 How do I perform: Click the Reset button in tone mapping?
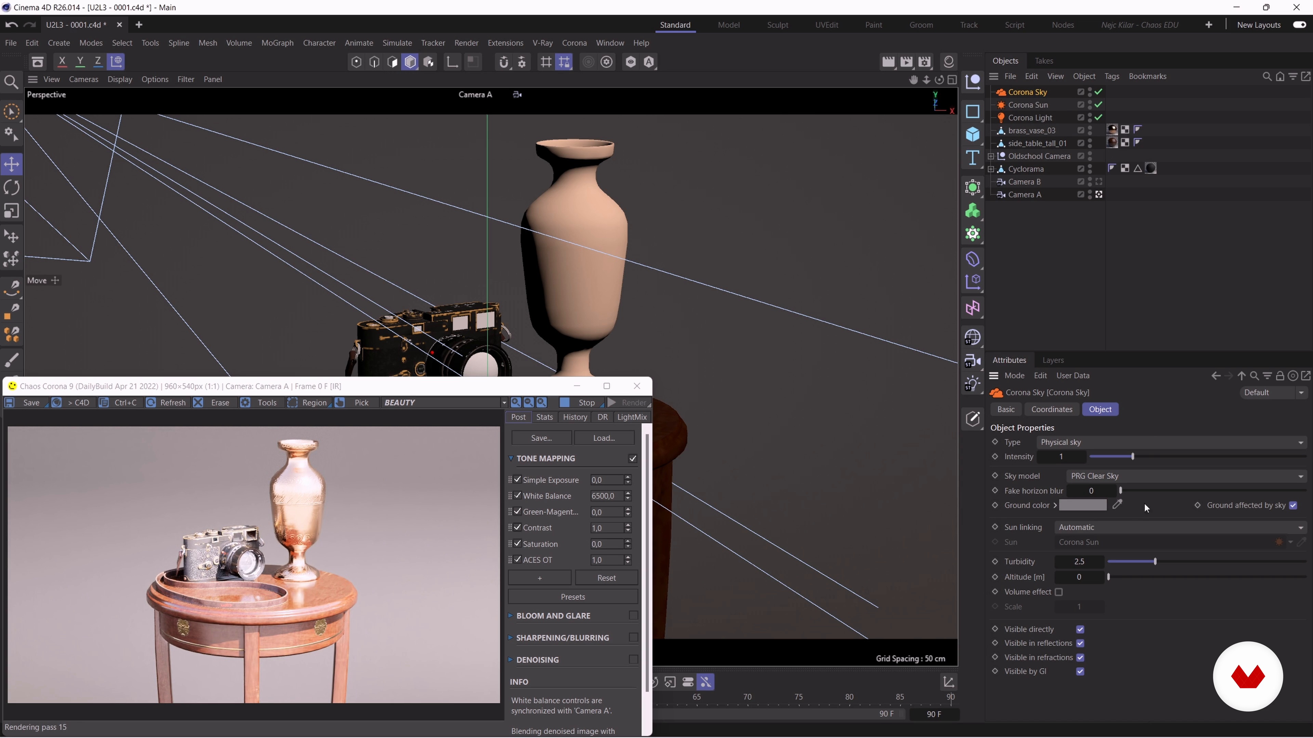(606, 578)
